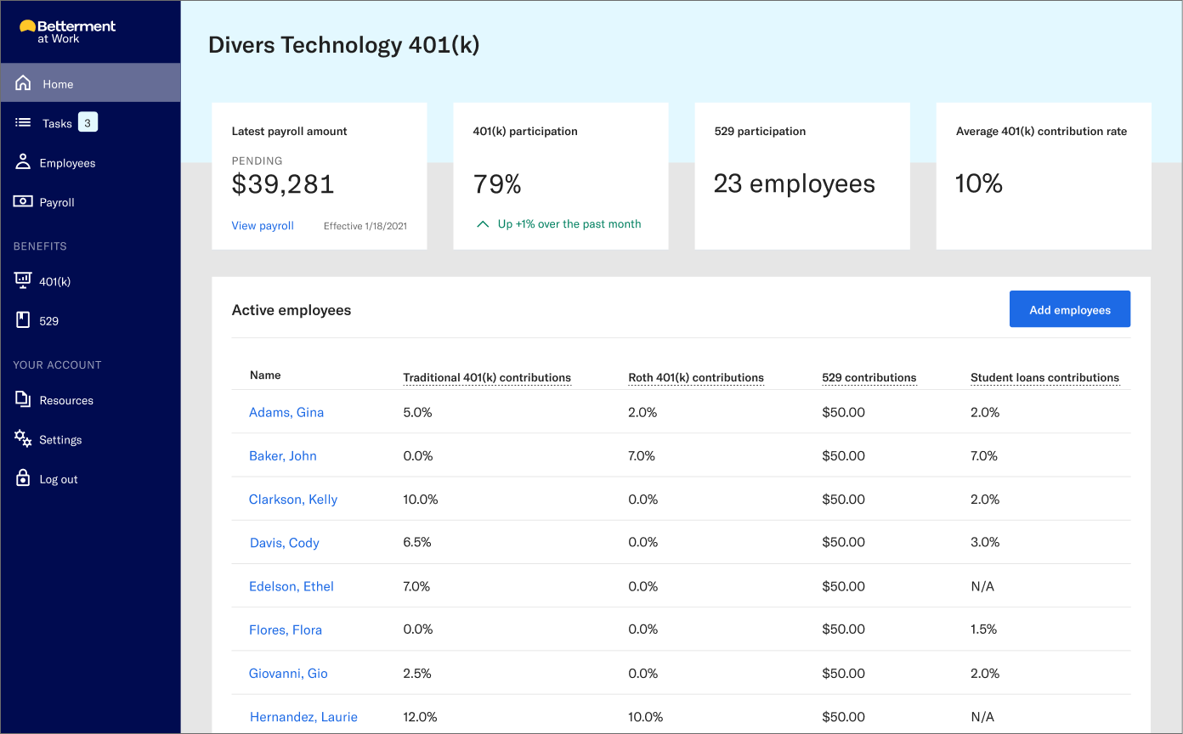Click Davis, Cody's 6.5% traditional contribution

(417, 542)
